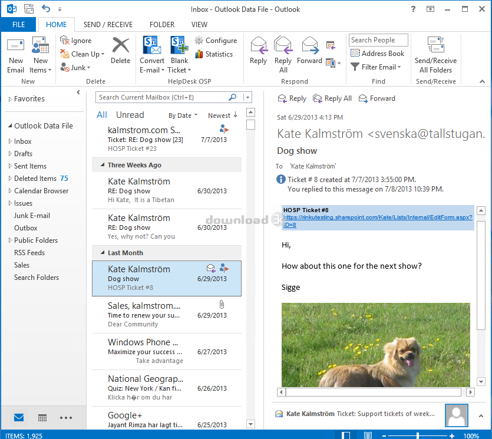
Task: Click the flag icon on HOSP Ticket #23
Action: tap(224, 128)
